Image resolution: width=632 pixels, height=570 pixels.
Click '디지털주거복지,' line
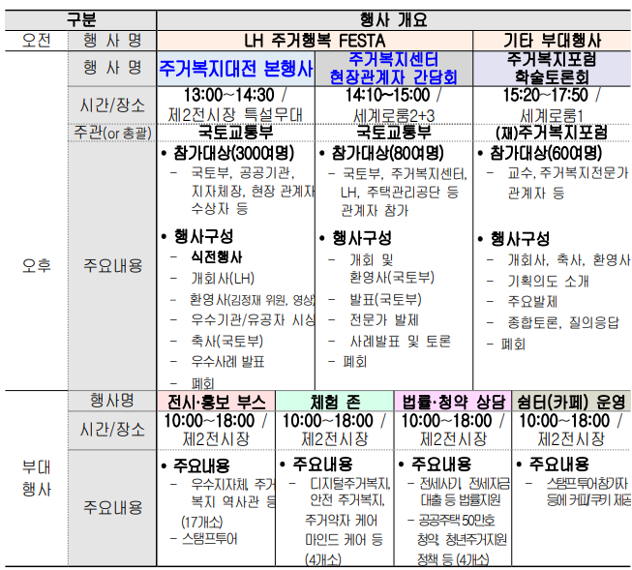tap(350, 483)
